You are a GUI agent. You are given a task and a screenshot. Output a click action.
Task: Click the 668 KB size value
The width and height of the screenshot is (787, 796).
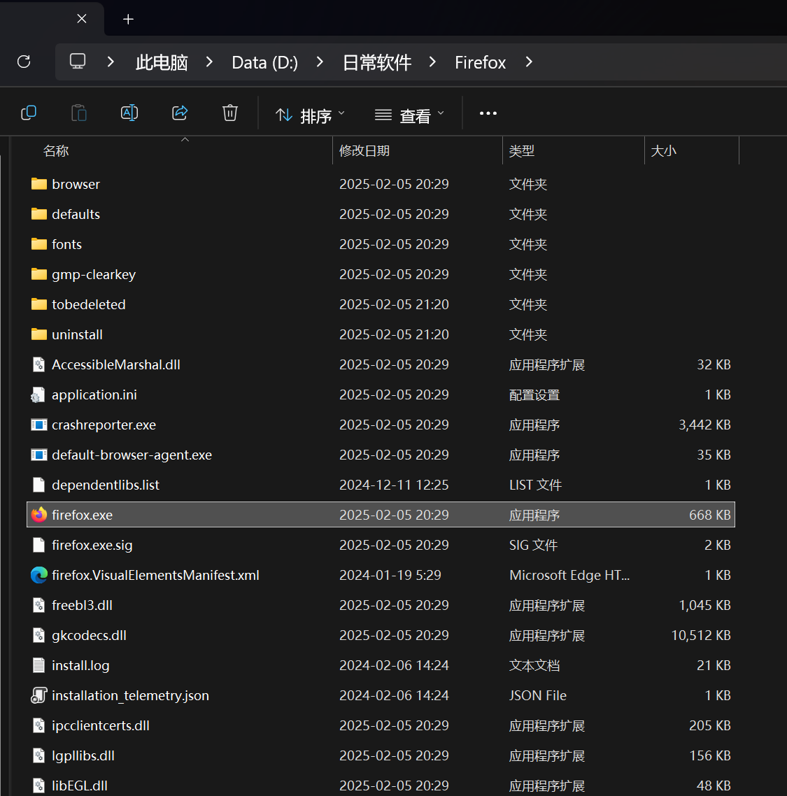710,515
